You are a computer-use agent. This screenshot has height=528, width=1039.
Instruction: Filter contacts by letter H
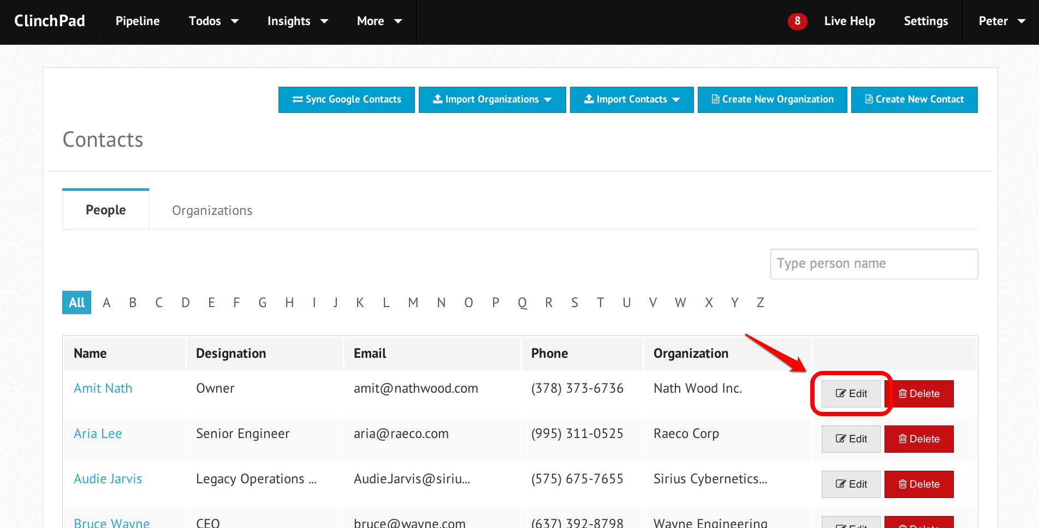click(x=289, y=303)
